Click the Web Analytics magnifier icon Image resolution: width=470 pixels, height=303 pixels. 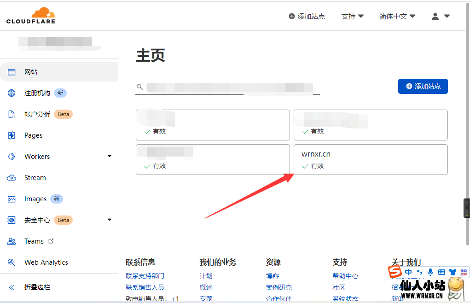(12, 262)
